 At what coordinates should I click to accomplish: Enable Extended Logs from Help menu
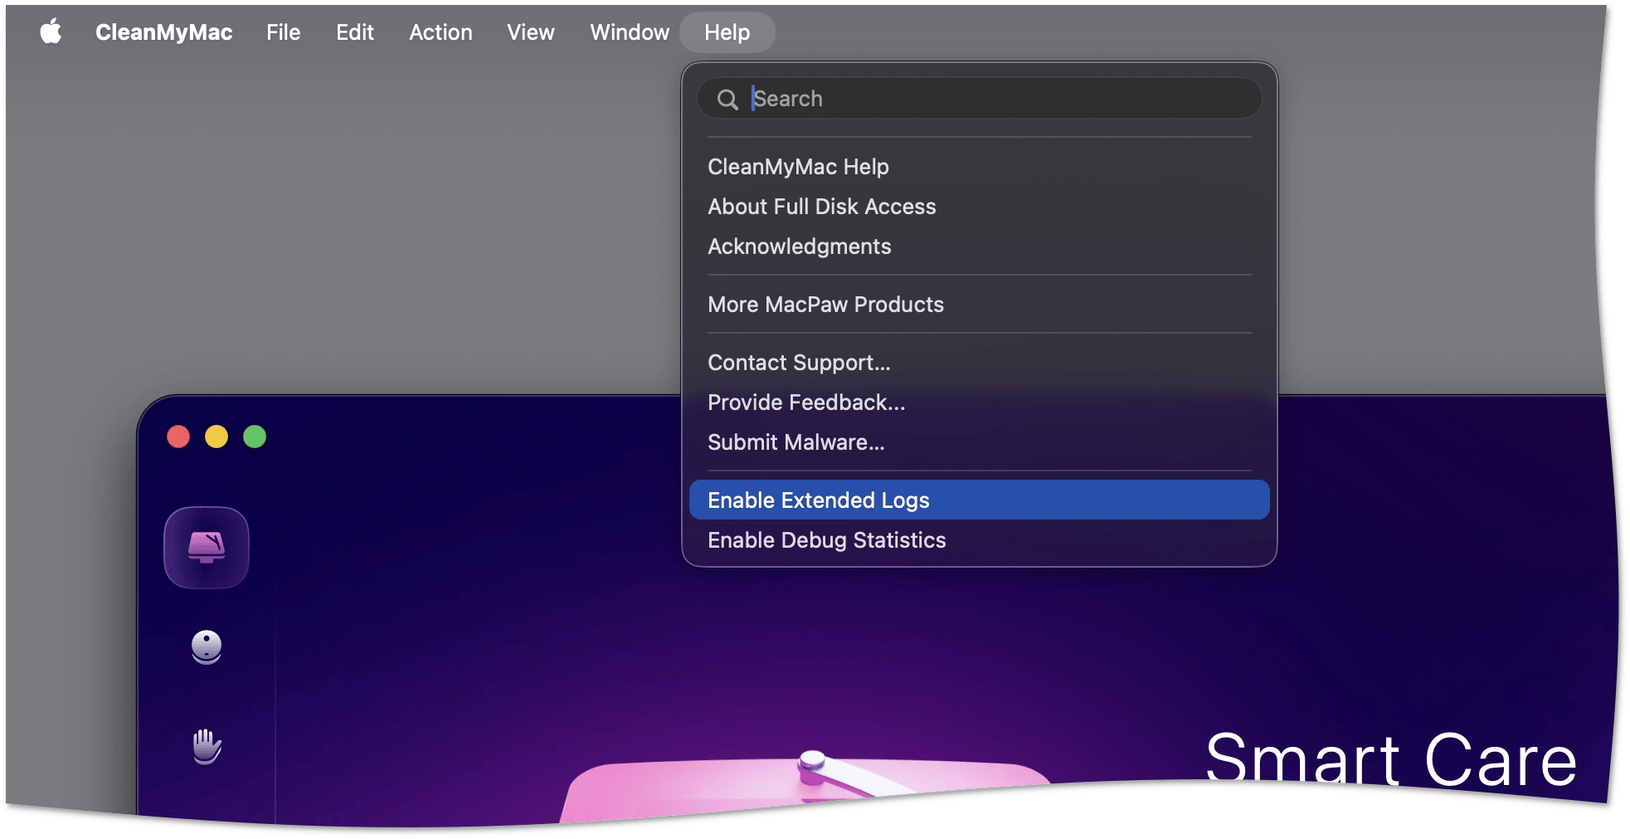coord(980,500)
